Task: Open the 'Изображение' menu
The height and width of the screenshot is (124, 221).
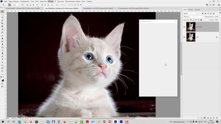Action: click(25, 1)
